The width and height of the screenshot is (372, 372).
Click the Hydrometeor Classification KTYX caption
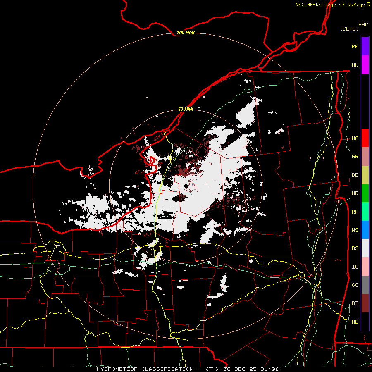coord(188,369)
